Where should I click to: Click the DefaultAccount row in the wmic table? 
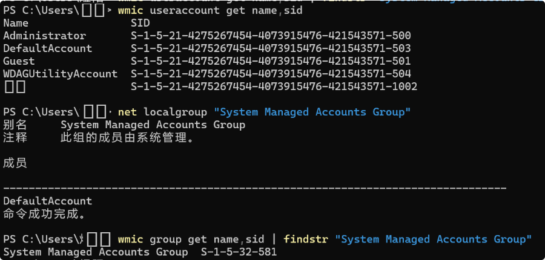207,48
